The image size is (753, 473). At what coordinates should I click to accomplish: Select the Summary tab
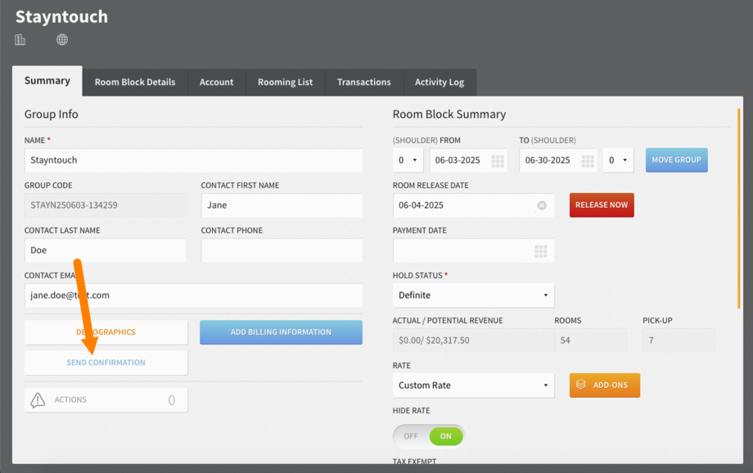click(x=47, y=81)
